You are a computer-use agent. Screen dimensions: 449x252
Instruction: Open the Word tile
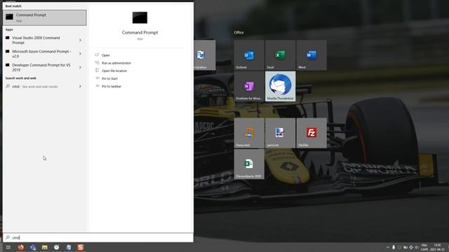[x=311, y=55]
